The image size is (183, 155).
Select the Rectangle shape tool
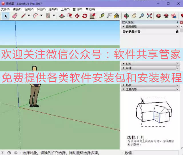click(x=48, y=16)
